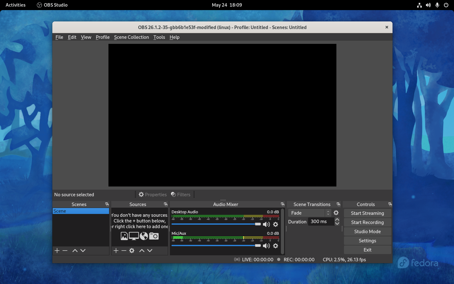Open the Settings dialog
The height and width of the screenshot is (284, 454).
[x=367, y=240]
